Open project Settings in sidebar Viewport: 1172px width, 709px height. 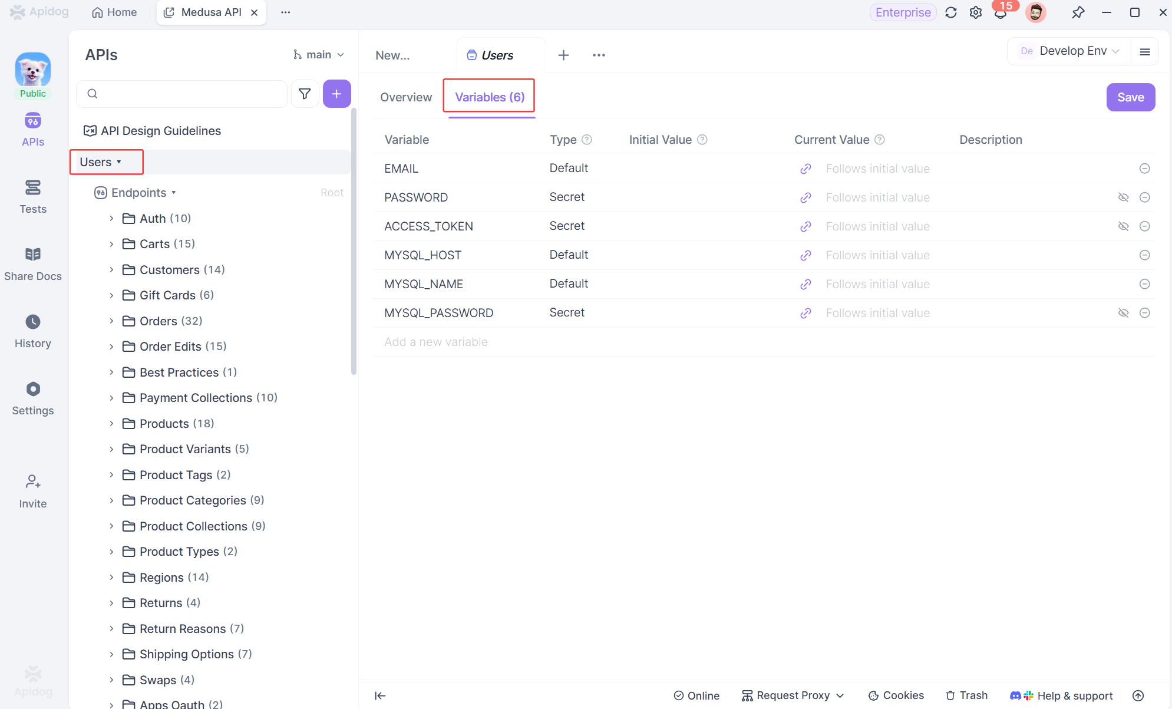33,398
